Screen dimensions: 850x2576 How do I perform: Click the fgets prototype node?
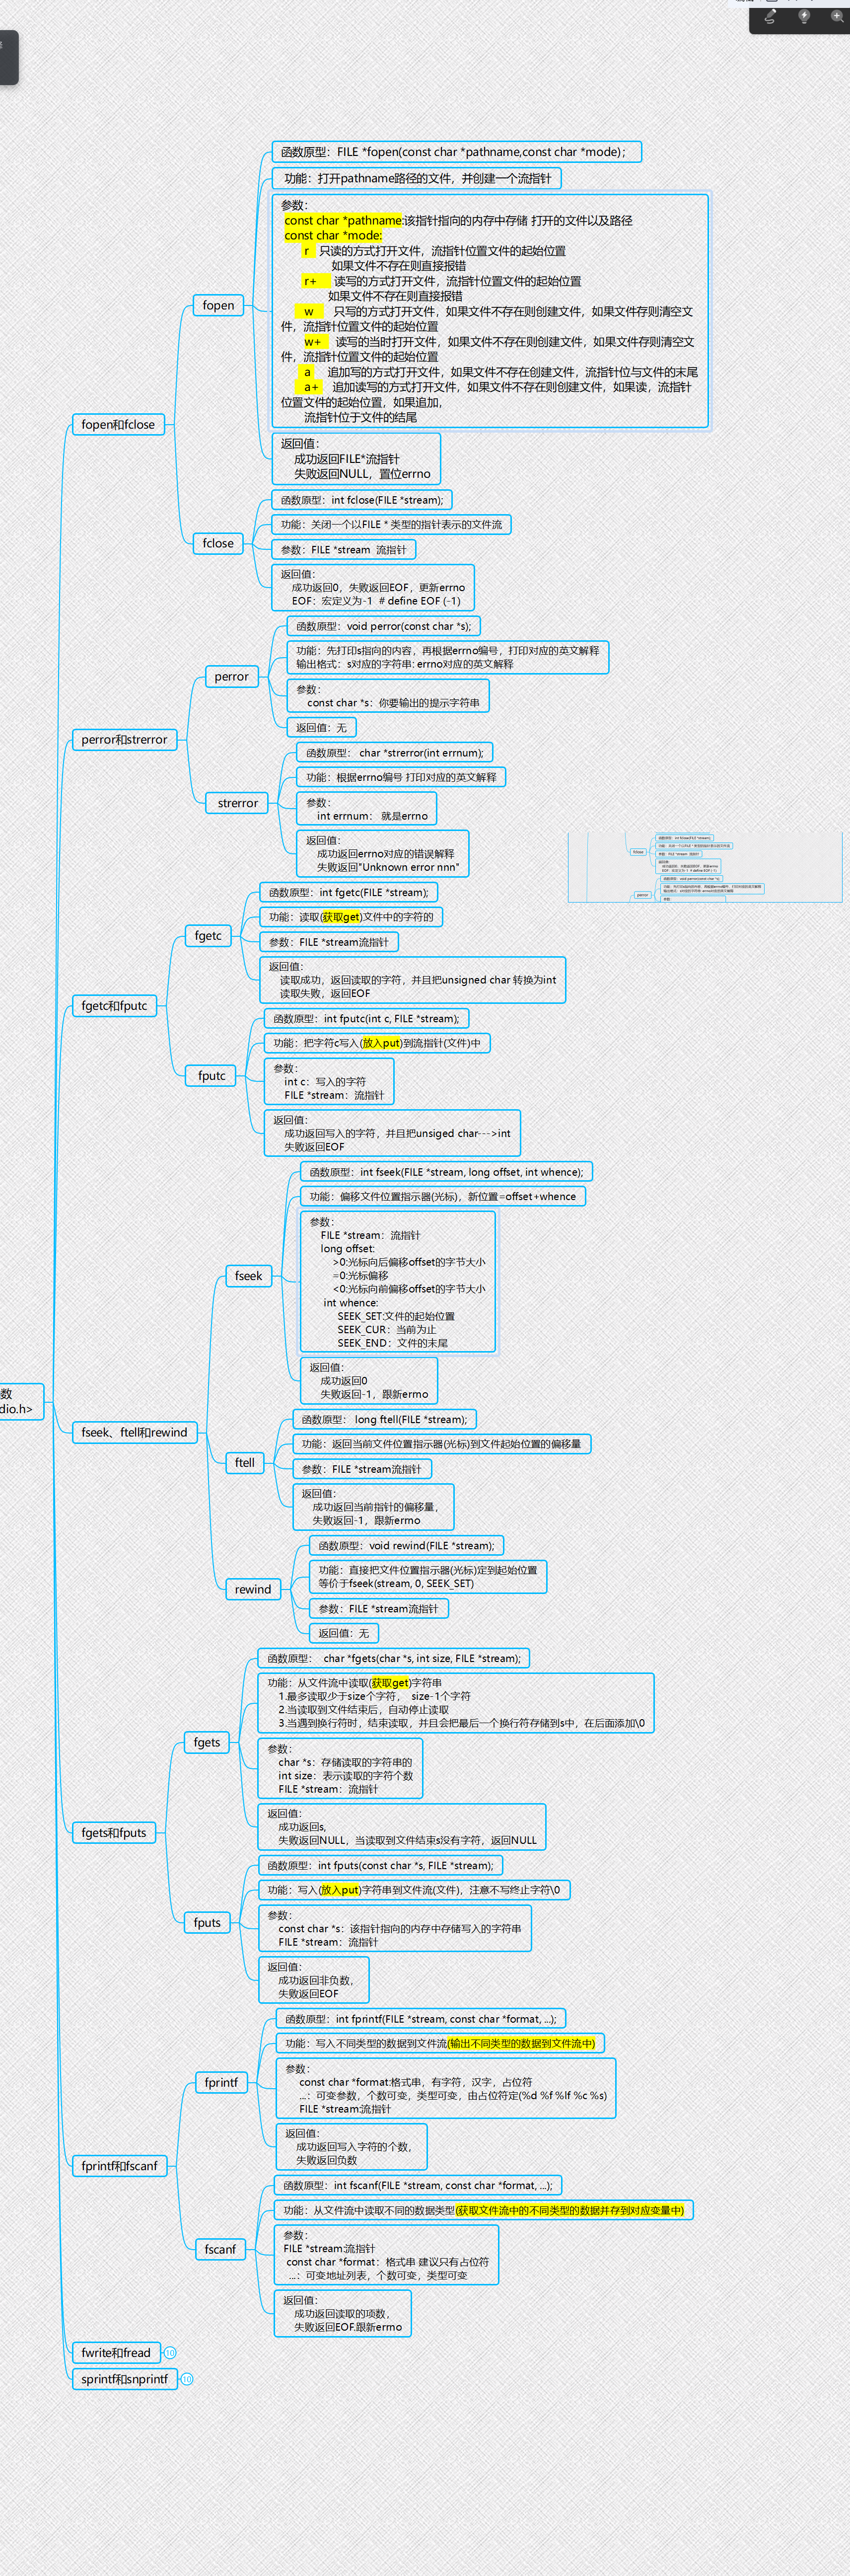click(x=394, y=1658)
